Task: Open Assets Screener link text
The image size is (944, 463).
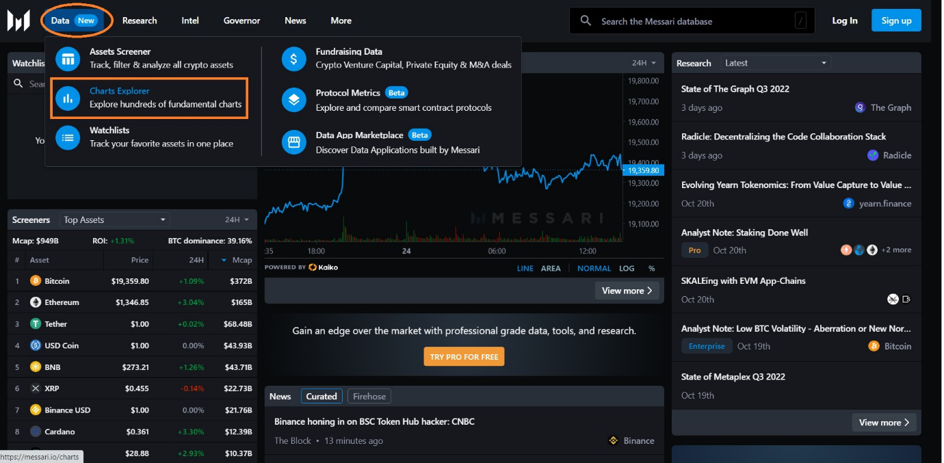Action: [x=120, y=52]
